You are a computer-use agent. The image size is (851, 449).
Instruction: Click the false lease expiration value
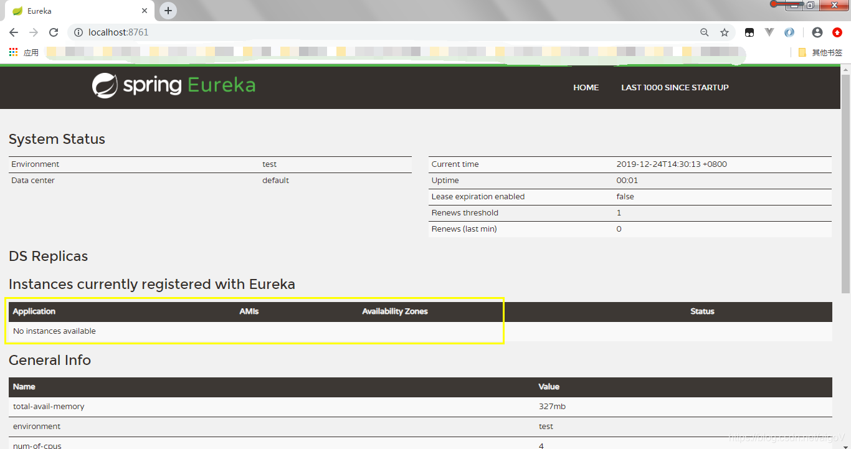(625, 197)
